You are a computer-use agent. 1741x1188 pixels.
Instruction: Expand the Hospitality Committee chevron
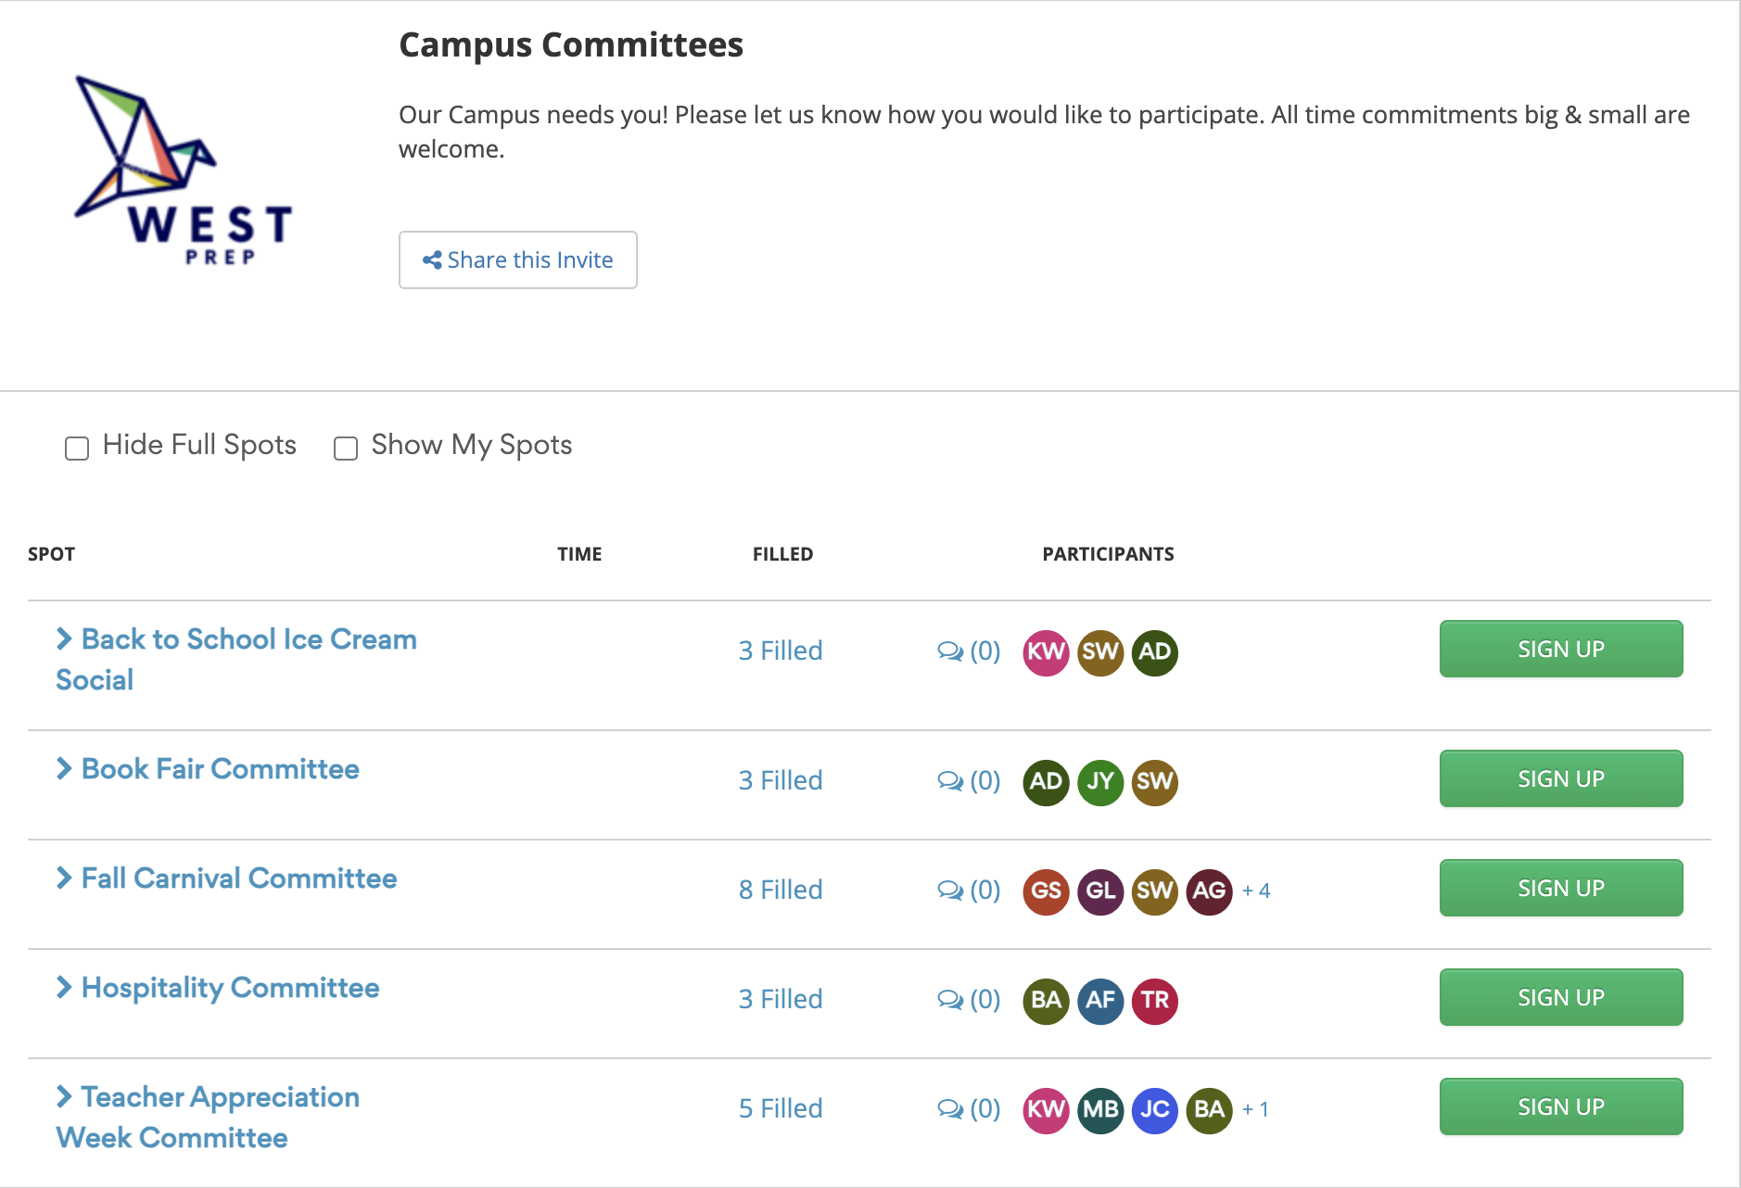coord(64,987)
